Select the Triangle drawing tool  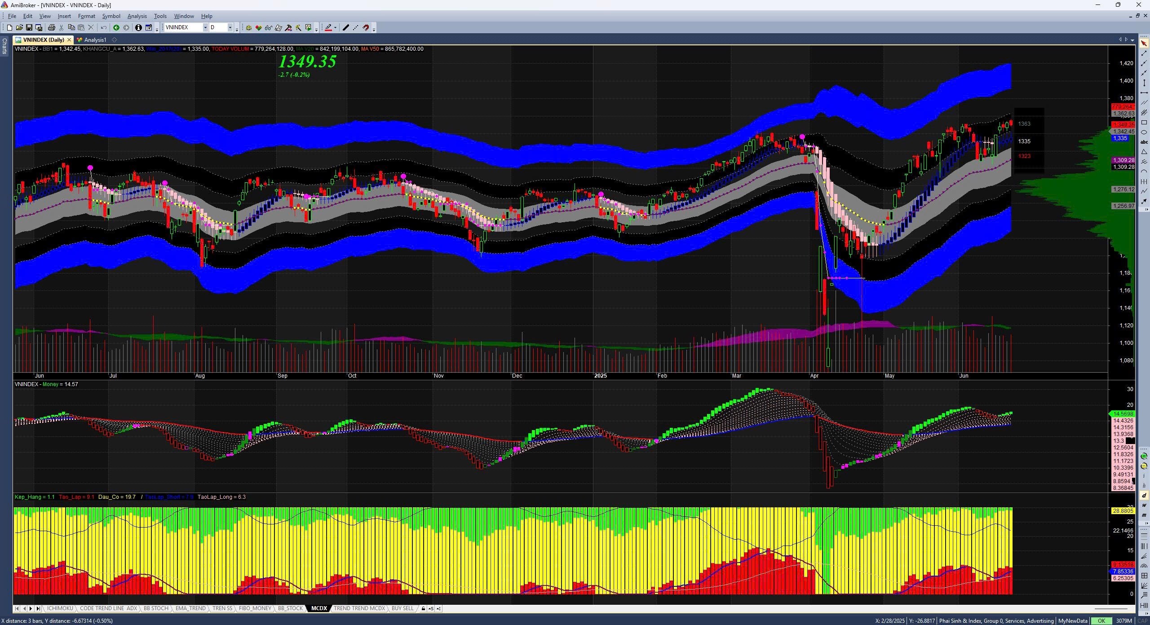[1144, 152]
